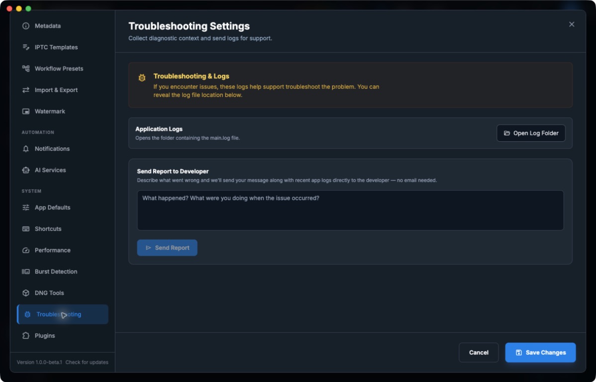Image resolution: width=596 pixels, height=382 pixels.
Task: Open Plugins settings
Action: pyautogui.click(x=62, y=336)
